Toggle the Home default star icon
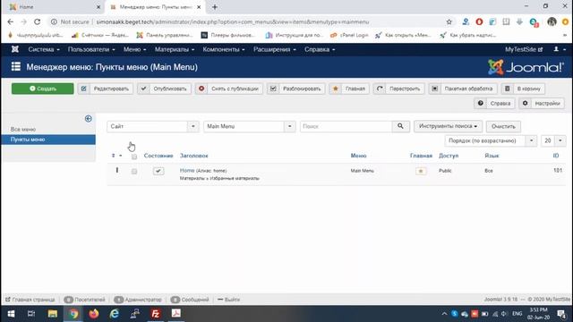The width and height of the screenshot is (573, 322). click(x=421, y=171)
